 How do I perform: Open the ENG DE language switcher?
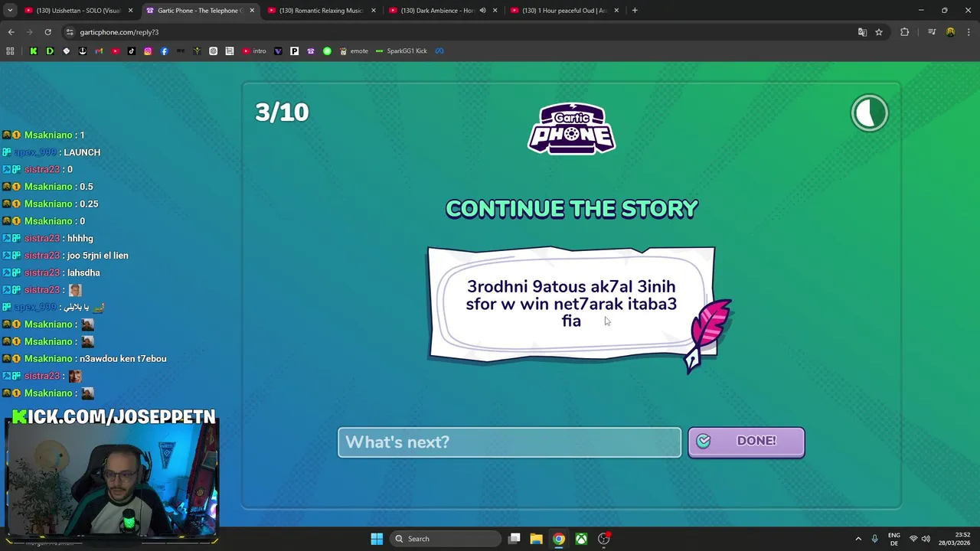tap(894, 539)
